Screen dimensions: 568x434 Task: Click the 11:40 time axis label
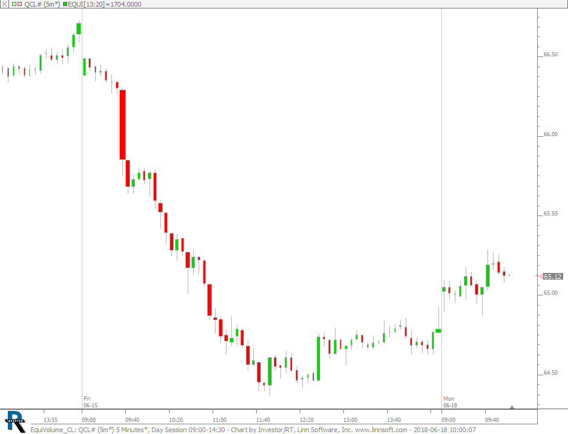[x=263, y=420]
